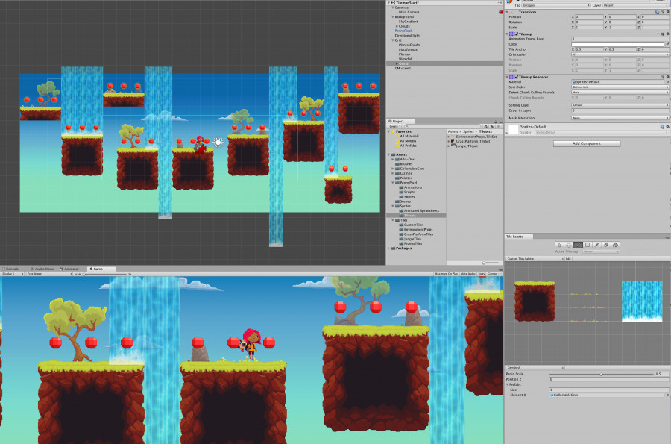The image size is (671, 444).
Task: Click the Project search field
Action: tap(442, 126)
